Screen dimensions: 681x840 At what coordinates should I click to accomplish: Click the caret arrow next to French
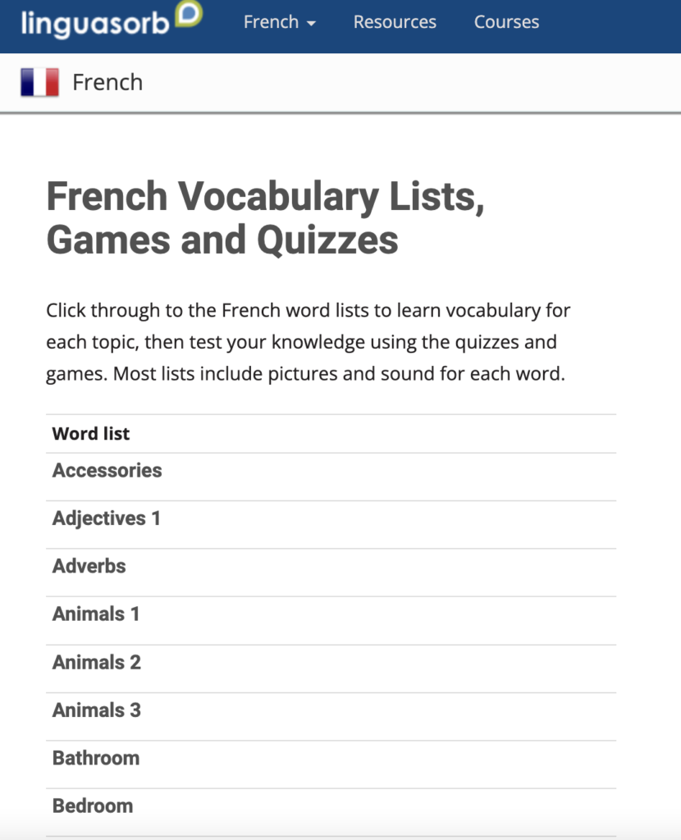[311, 24]
